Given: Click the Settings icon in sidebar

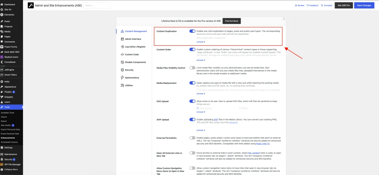Looking at the screenshot, I should click(2, 148).
